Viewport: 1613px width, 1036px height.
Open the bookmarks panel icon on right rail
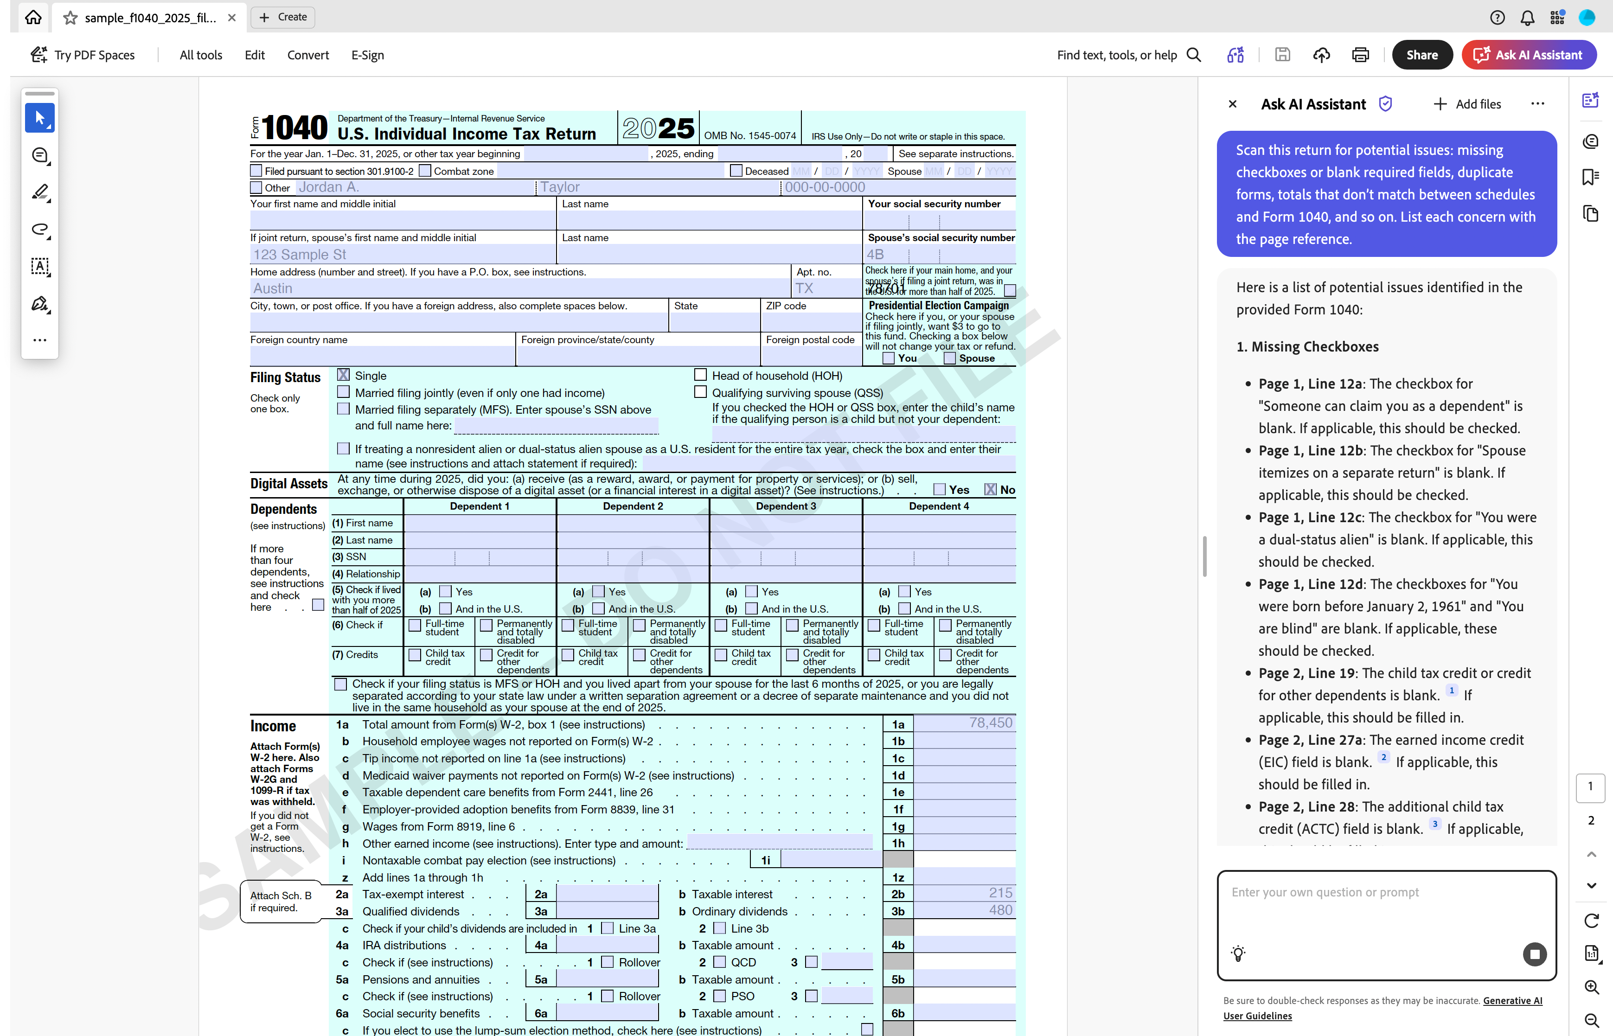click(x=1590, y=177)
